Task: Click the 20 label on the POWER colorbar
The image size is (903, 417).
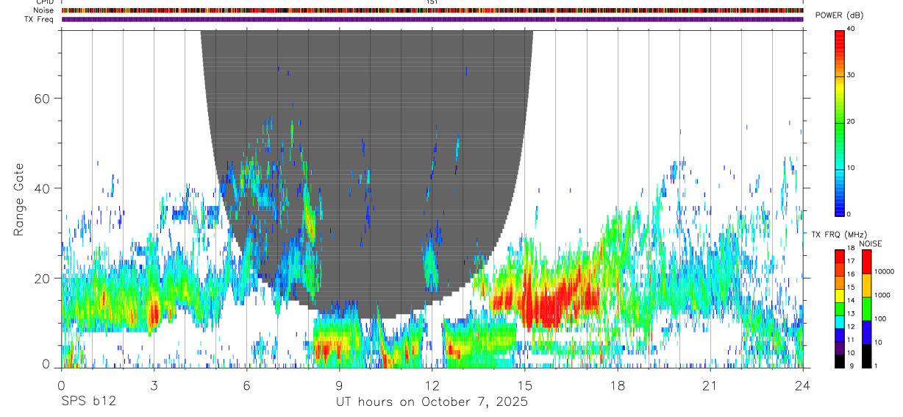Action: pos(850,121)
